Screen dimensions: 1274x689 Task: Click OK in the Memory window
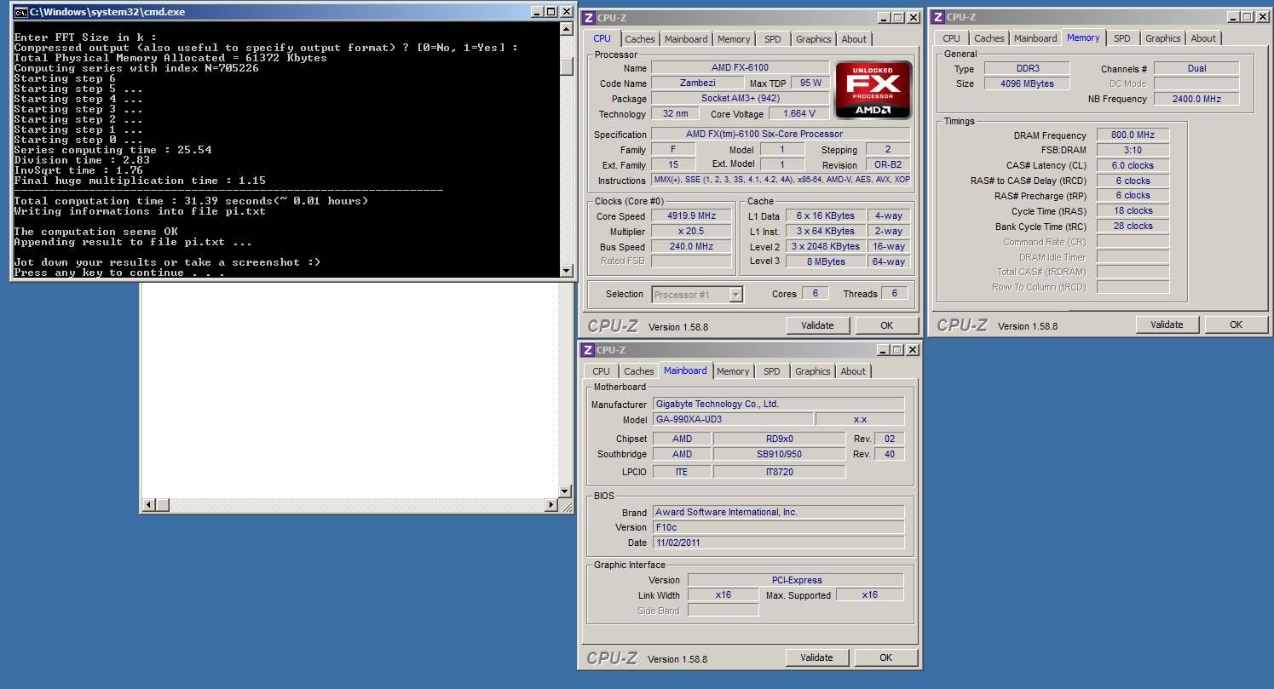pos(1236,324)
